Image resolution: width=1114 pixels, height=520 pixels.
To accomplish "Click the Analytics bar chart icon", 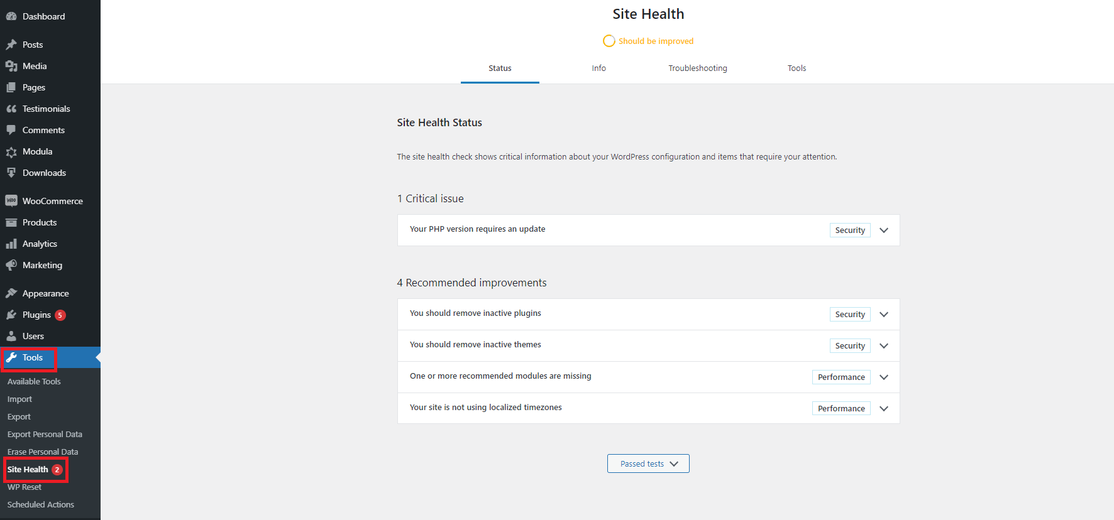I will coord(11,244).
